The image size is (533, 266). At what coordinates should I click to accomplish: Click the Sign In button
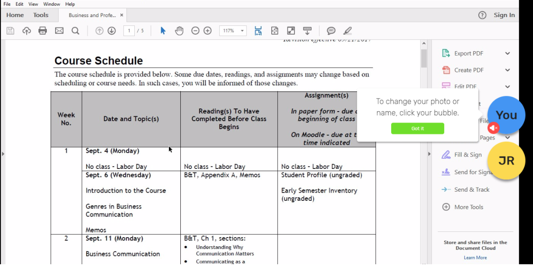pos(504,15)
